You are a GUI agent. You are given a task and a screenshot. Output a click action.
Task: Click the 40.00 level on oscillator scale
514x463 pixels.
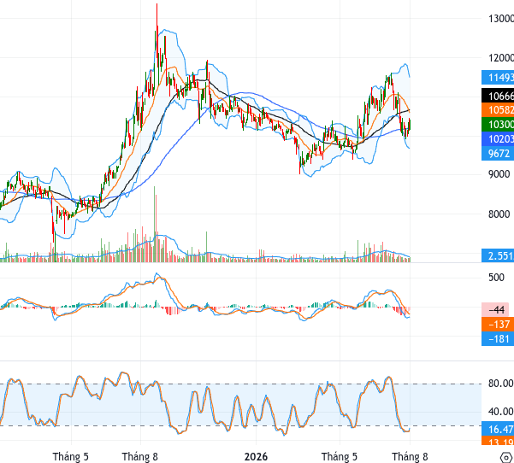[501, 411]
